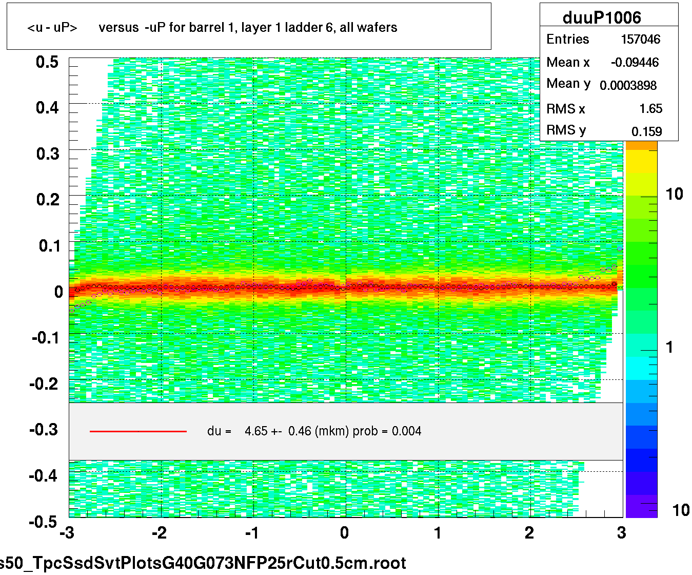Click the x-axis label 0
Screen dimensions: 692x575
pyautogui.click(x=345, y=533)
